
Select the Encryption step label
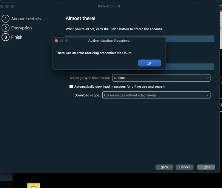pos(22,28)
